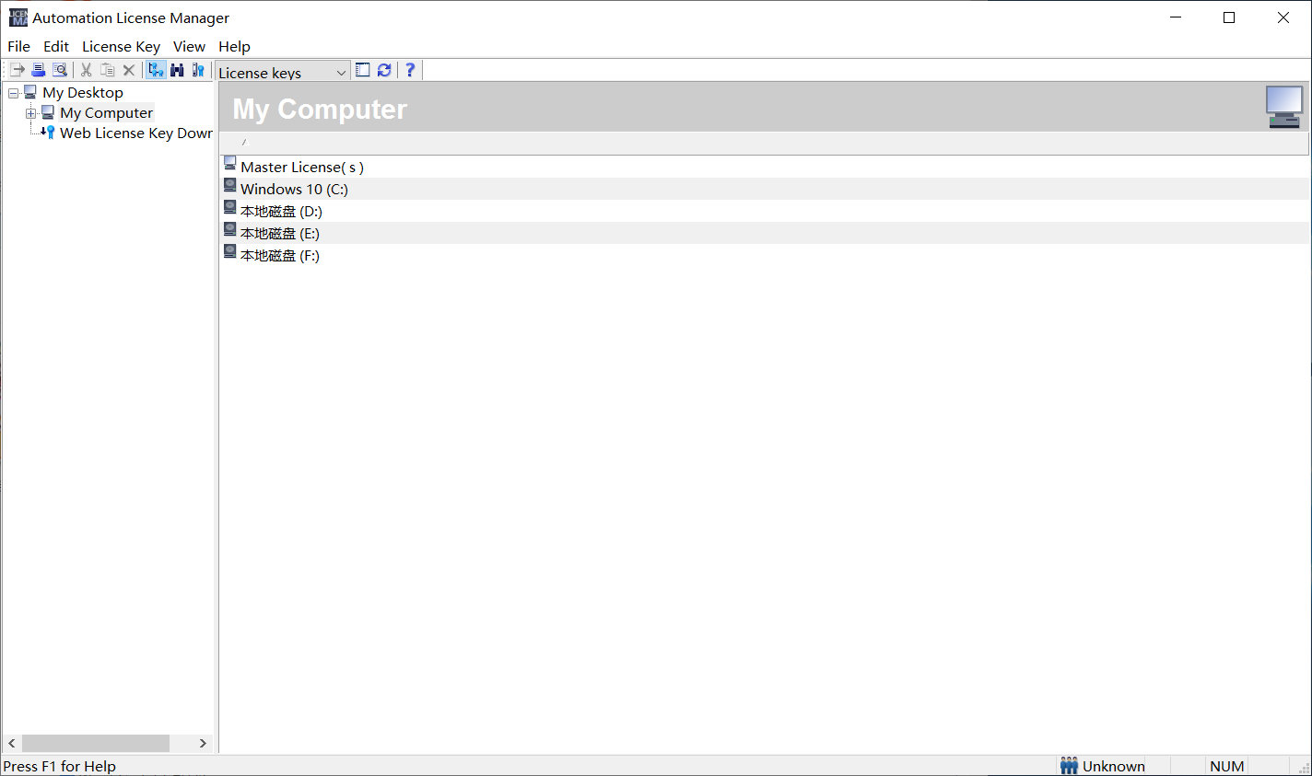Image resolution: width=1312 pixels, height=776 pixels.
Task: Open Print Preview from the toolbar
Action: tap(60, 70)
